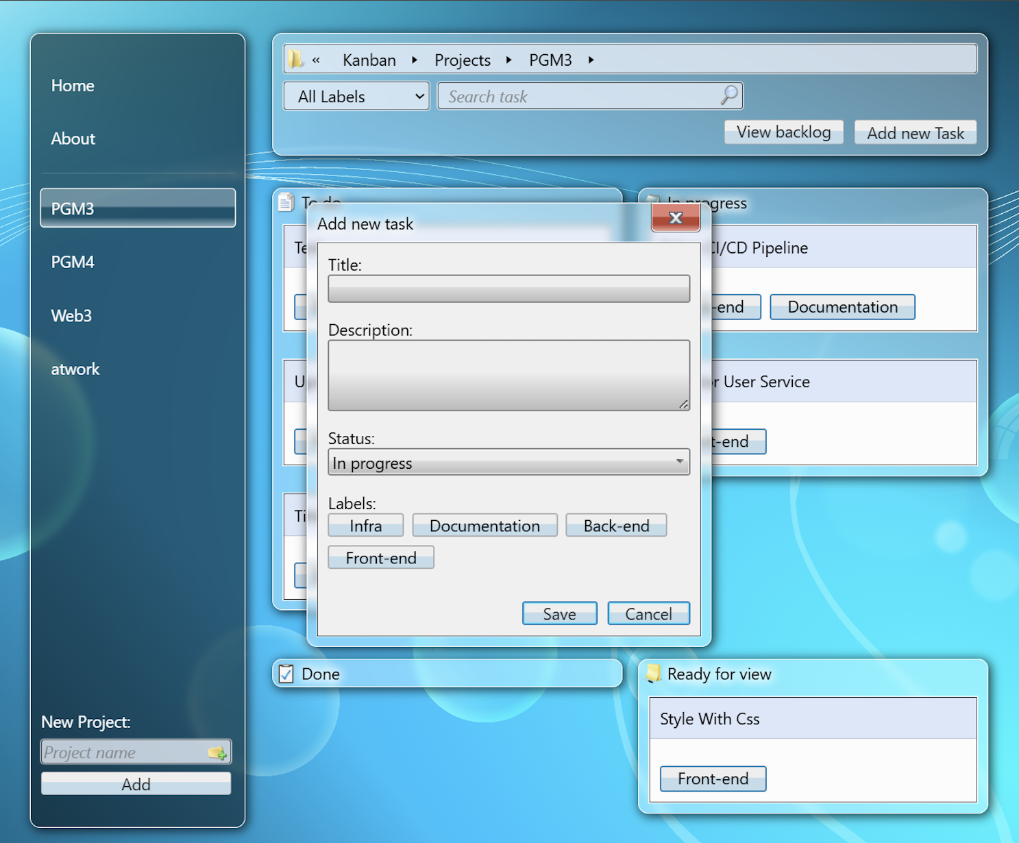1019x843 pixels.
Task: Select the PGM4 project in the sidebar
Action: coord(73,262)
